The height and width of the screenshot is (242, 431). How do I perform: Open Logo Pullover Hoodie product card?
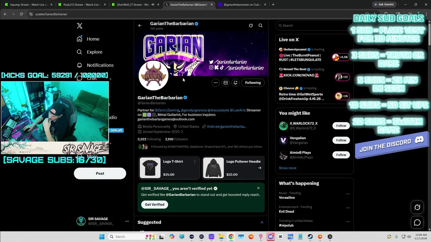click(x=233, y=168)
